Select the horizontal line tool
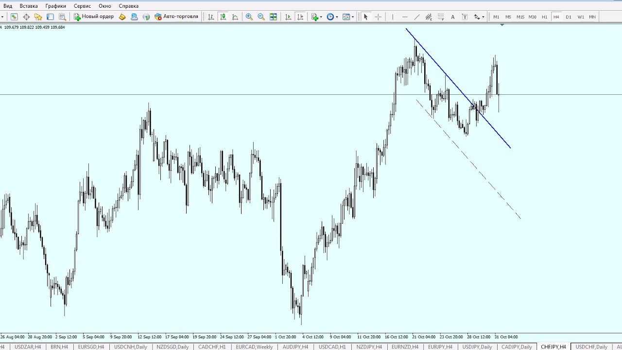 [405, 17]
